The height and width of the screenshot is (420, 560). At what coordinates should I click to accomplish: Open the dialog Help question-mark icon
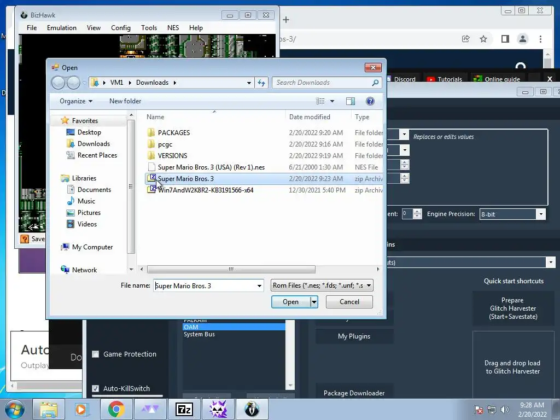[x=370, y=101]
